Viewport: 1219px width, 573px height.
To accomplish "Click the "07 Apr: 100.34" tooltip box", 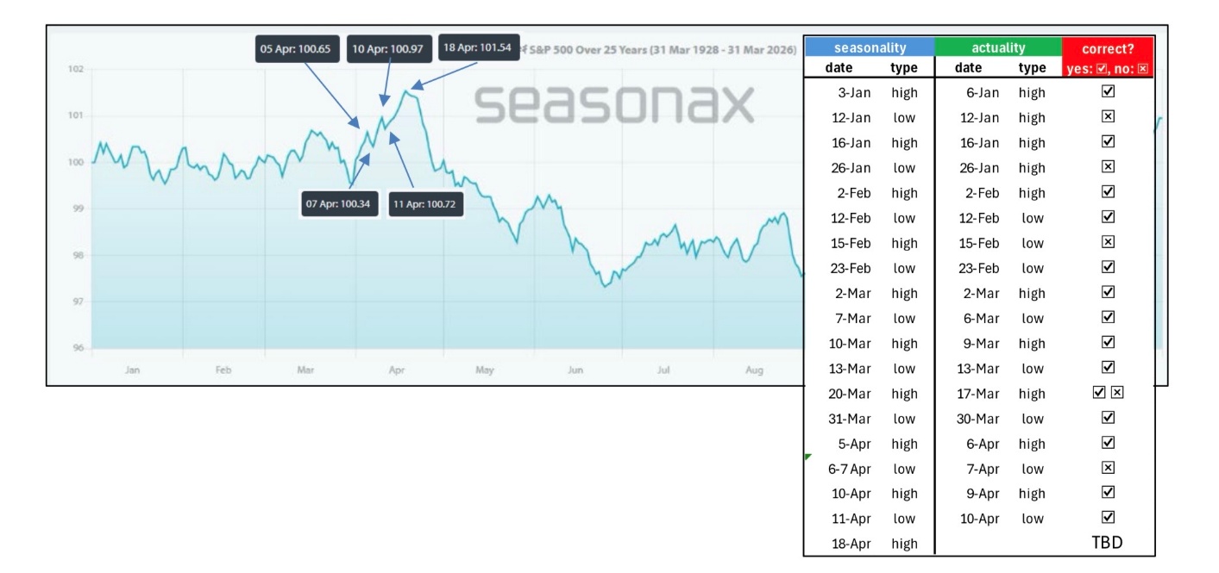I will click(339, 204).
